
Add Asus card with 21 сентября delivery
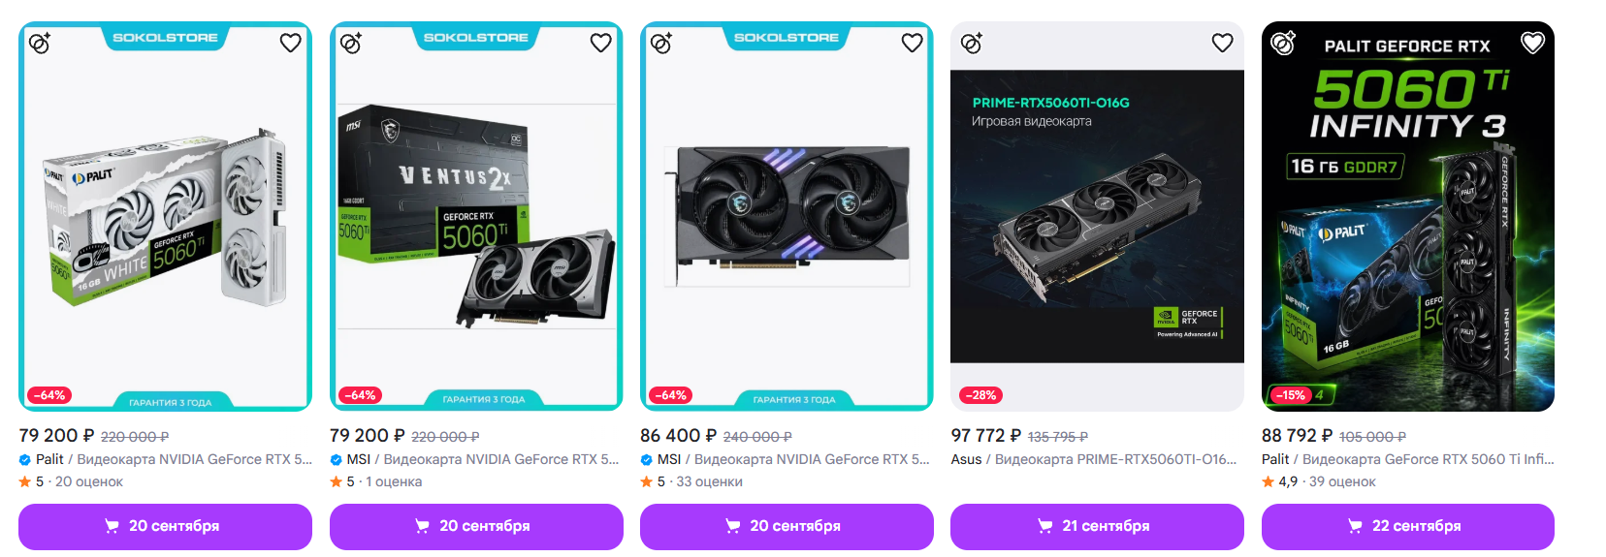[1097, 526]
